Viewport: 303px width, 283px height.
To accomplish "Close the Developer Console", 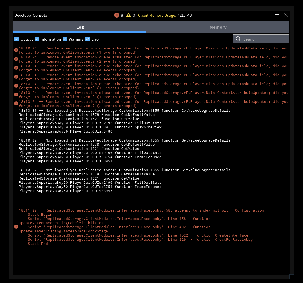I will (285, 15).
